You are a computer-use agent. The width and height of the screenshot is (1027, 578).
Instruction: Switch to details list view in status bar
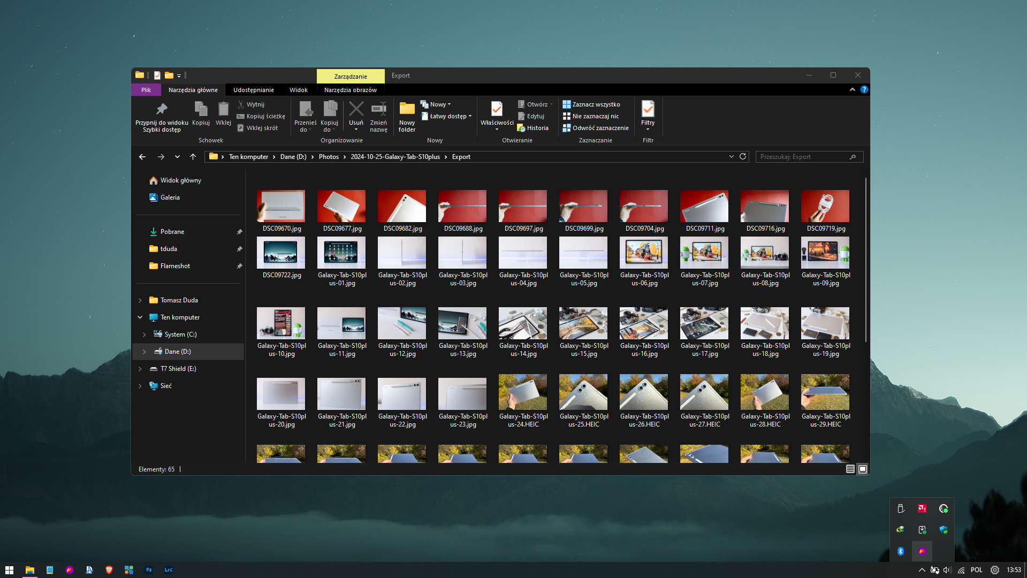click(850, 469)
